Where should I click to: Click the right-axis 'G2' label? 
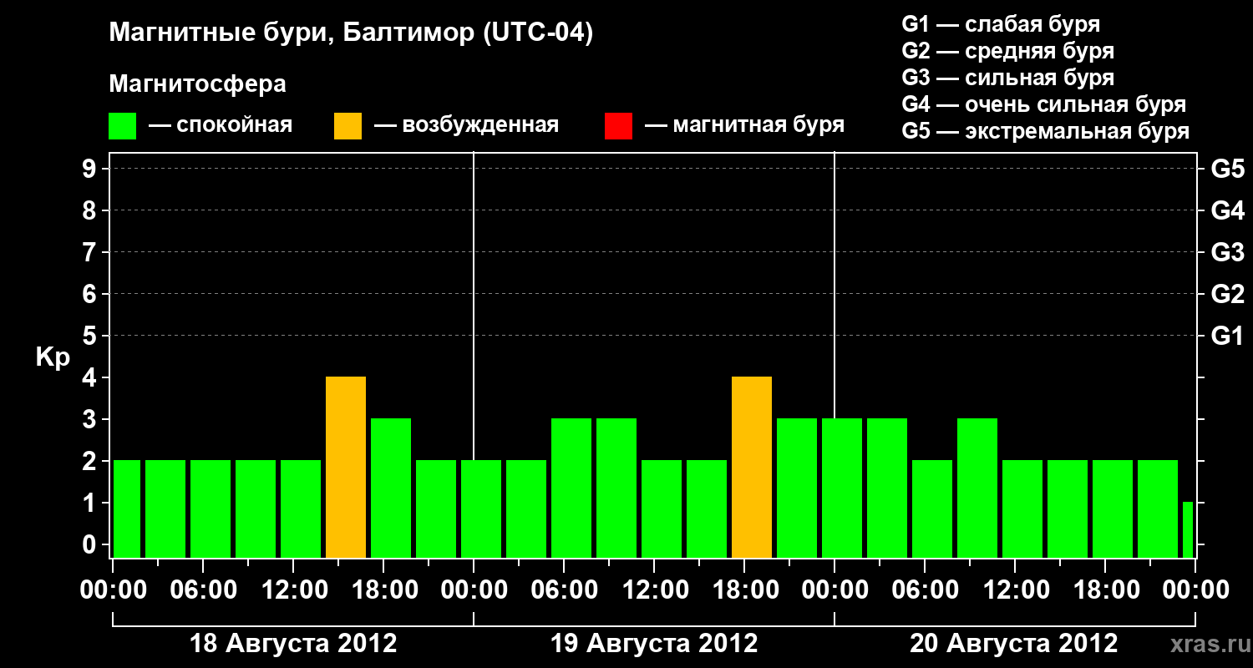(1227, 294)
